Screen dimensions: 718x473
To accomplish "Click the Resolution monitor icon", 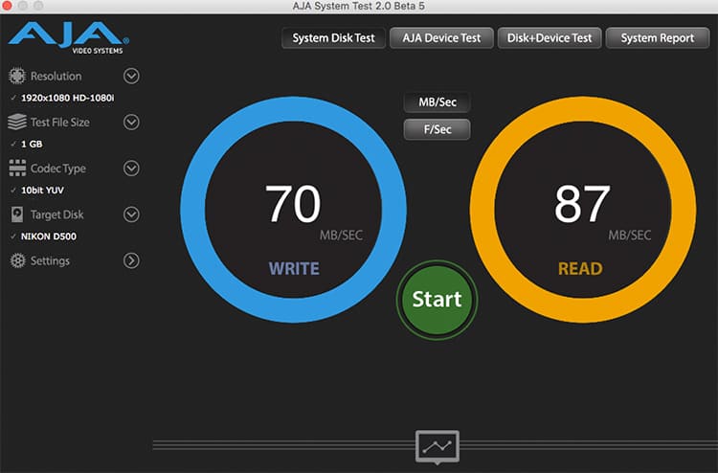I will (x=16, y=76).
